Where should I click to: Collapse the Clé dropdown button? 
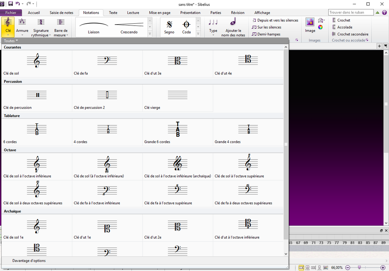(8, 27)
